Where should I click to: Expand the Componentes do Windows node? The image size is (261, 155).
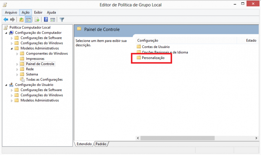coord(17,54)
